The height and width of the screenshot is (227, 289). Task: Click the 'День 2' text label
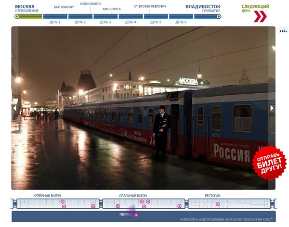click(80, 22)
